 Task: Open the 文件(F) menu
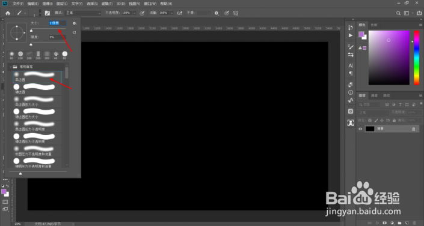18,4
